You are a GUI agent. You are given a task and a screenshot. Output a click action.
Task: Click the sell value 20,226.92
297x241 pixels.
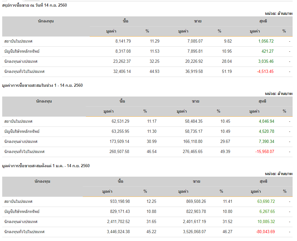tap(194, 61)
